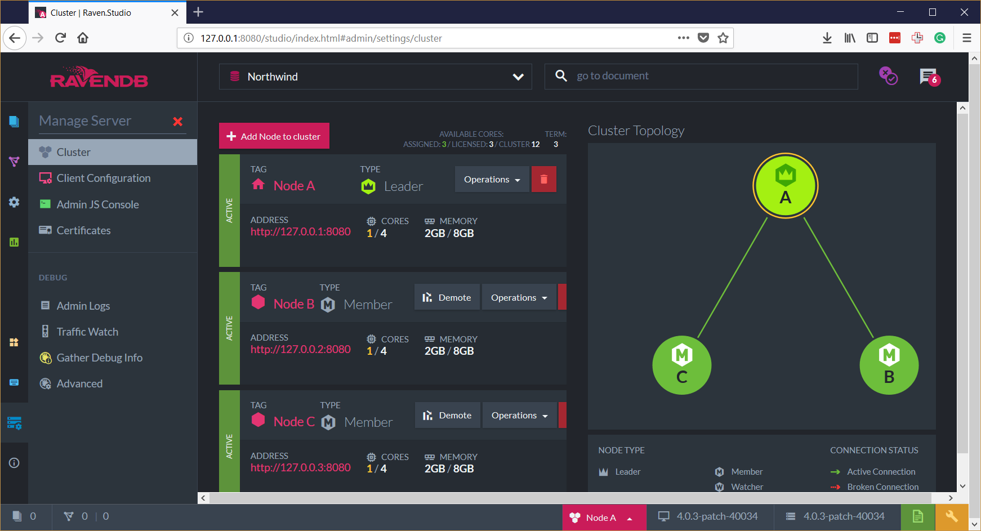The height and width of the screenshot is (531, 981).
Task: Click indexes count icon in status bar
Action: click(69, 516)
